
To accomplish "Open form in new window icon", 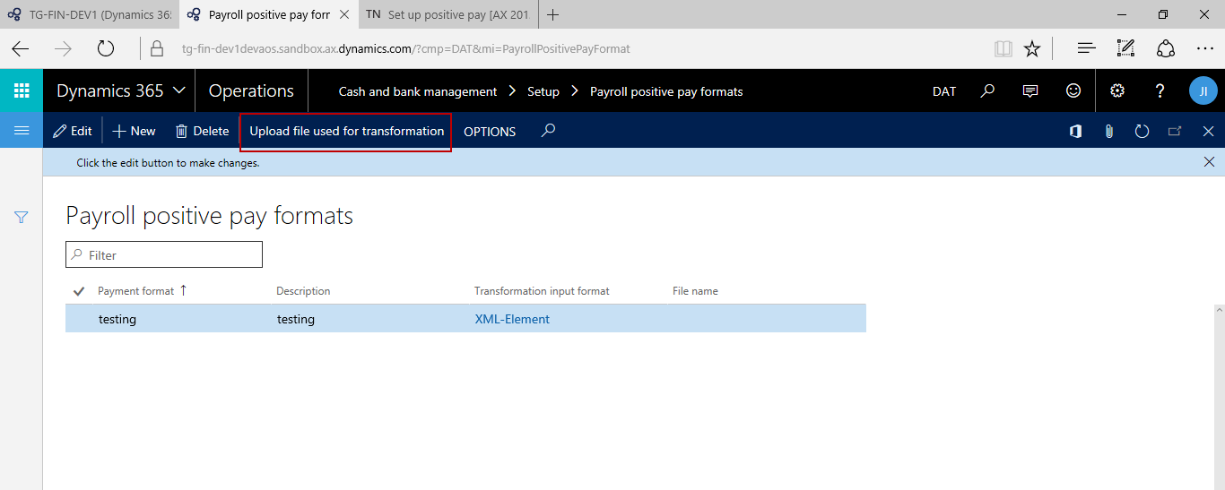I will click(x=1175, y=132).
